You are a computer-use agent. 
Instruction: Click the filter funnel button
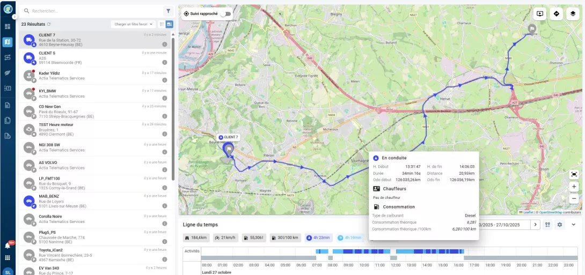169,11
